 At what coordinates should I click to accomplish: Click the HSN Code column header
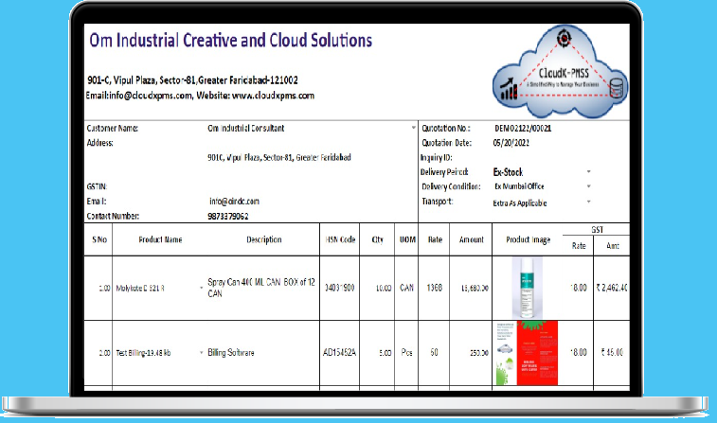click(x=340, y=239)
